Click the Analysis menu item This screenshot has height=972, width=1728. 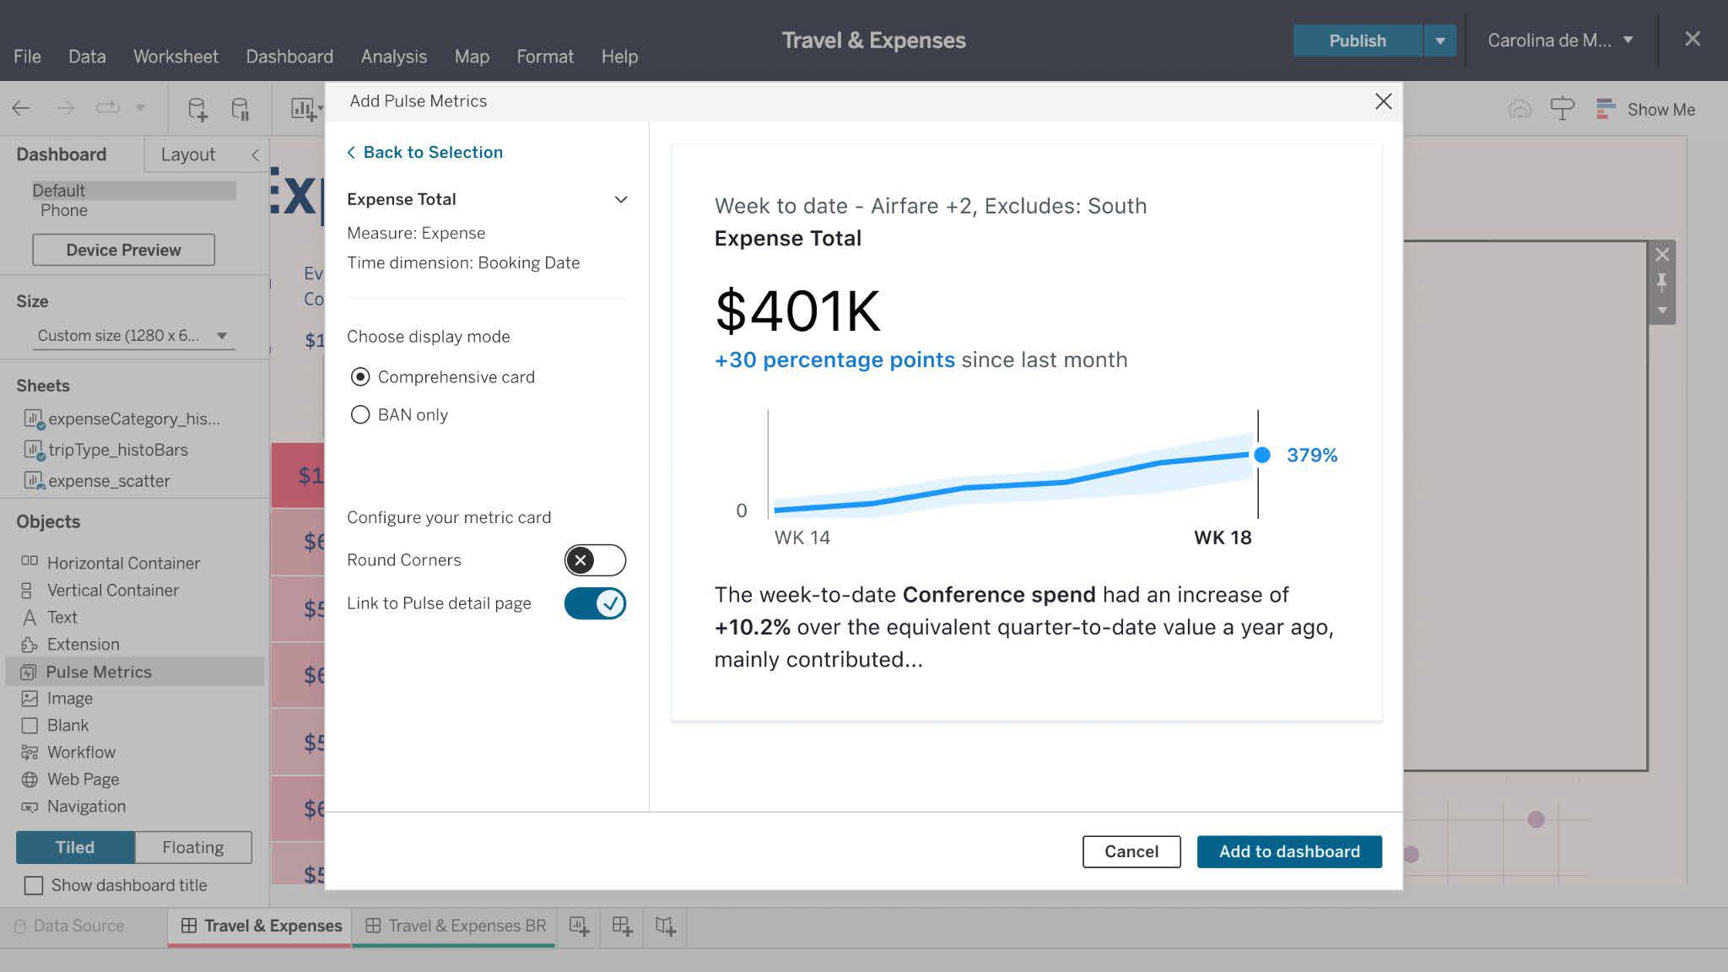pos(394,57)
